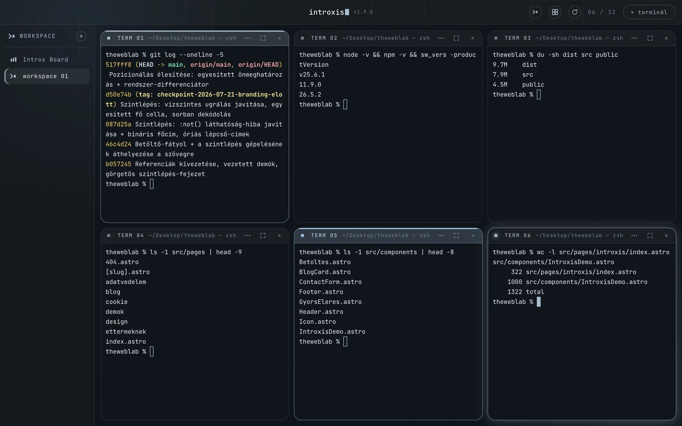
Task: Click '4.5M public' line in TERM 03
Action: click(519, 85)
